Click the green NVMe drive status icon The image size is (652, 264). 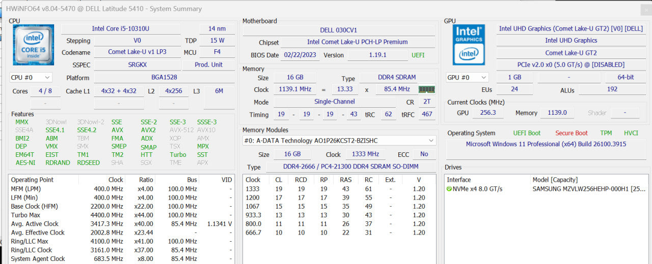449,189
